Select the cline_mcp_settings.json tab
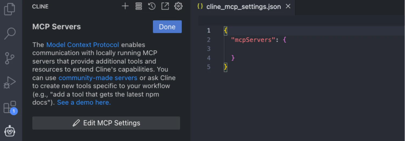405x141 pixels. pos(243,7)
